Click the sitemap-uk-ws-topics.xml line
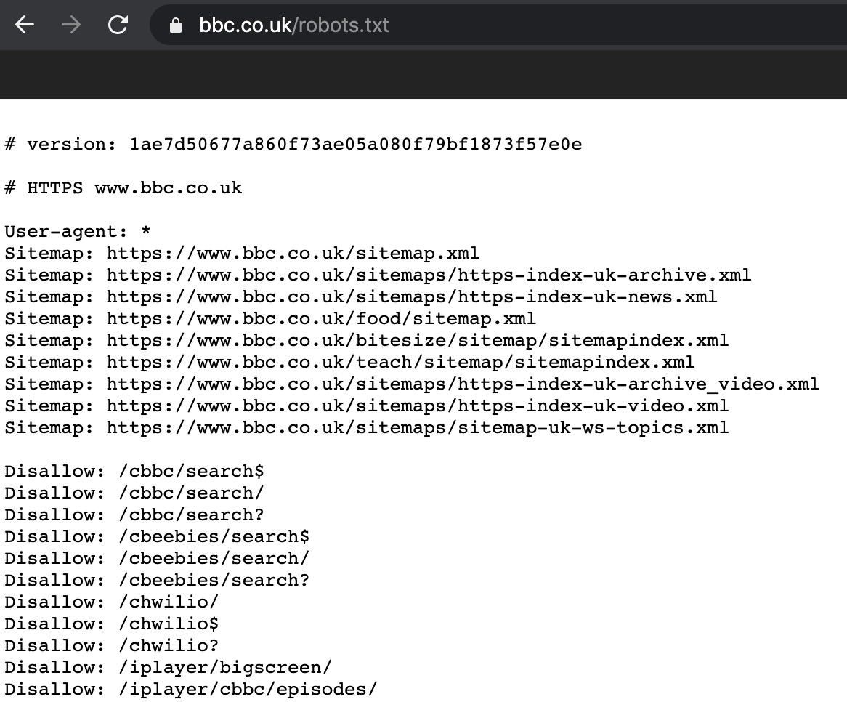This screenshot has height=702, width=847. [367, 428]
